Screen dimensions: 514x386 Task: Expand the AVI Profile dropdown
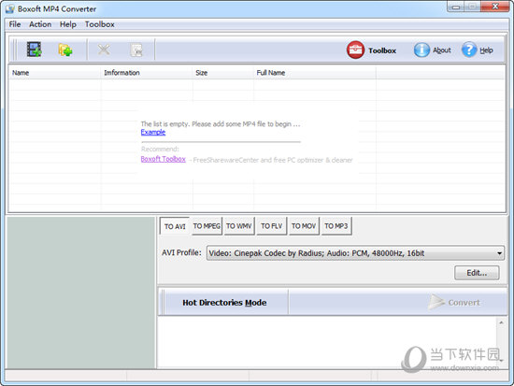(x=499, y=253)
